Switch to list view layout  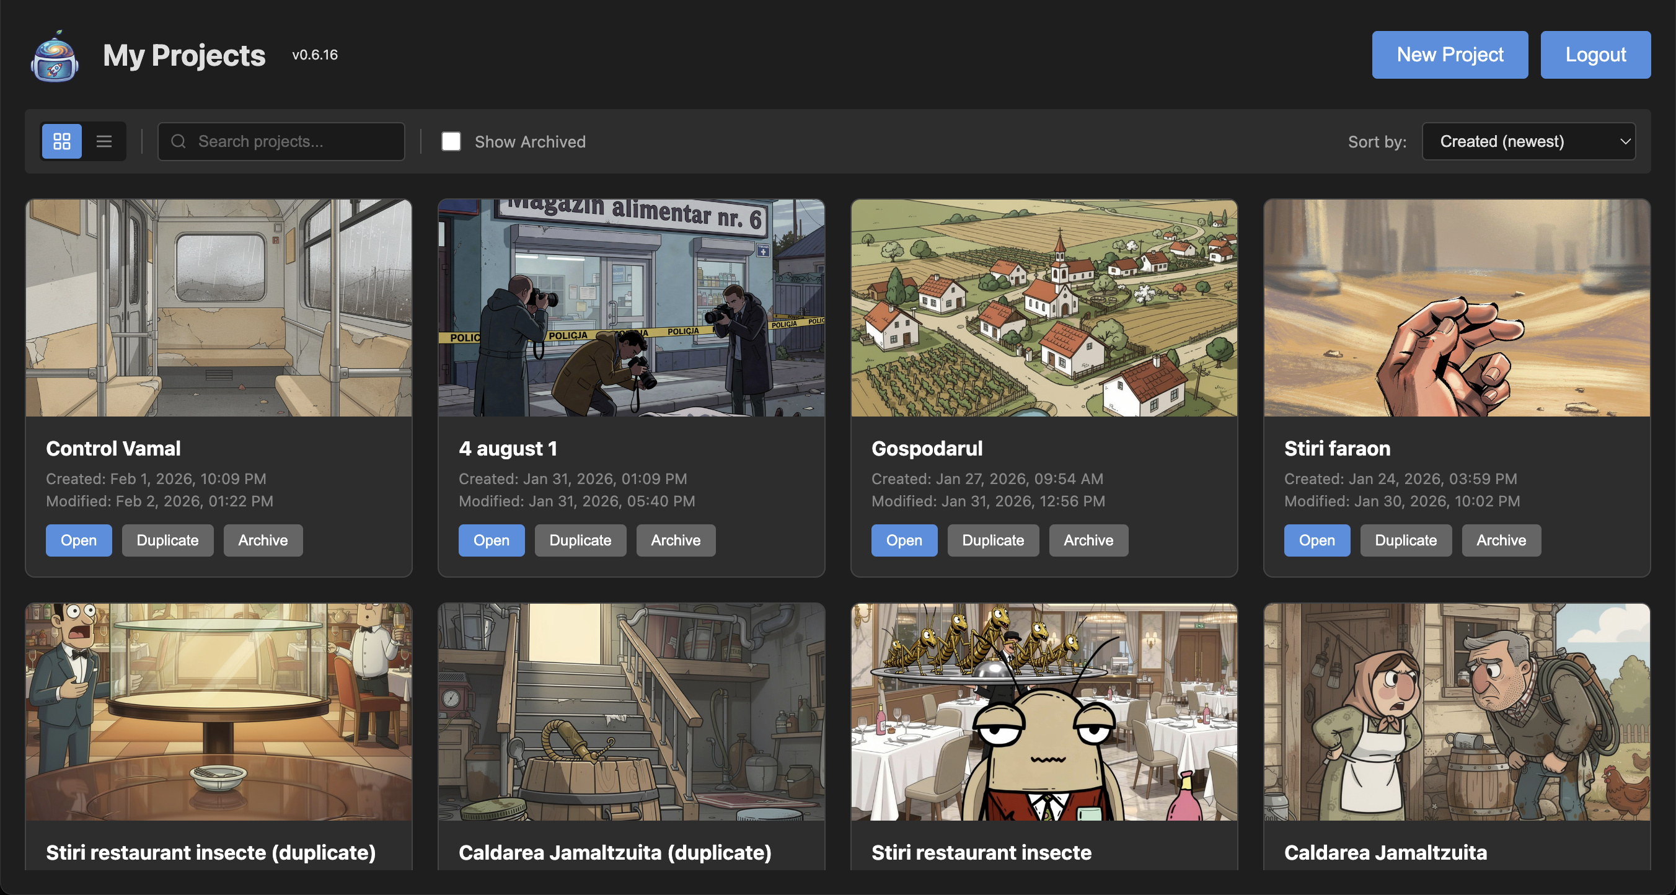(104, 141)
